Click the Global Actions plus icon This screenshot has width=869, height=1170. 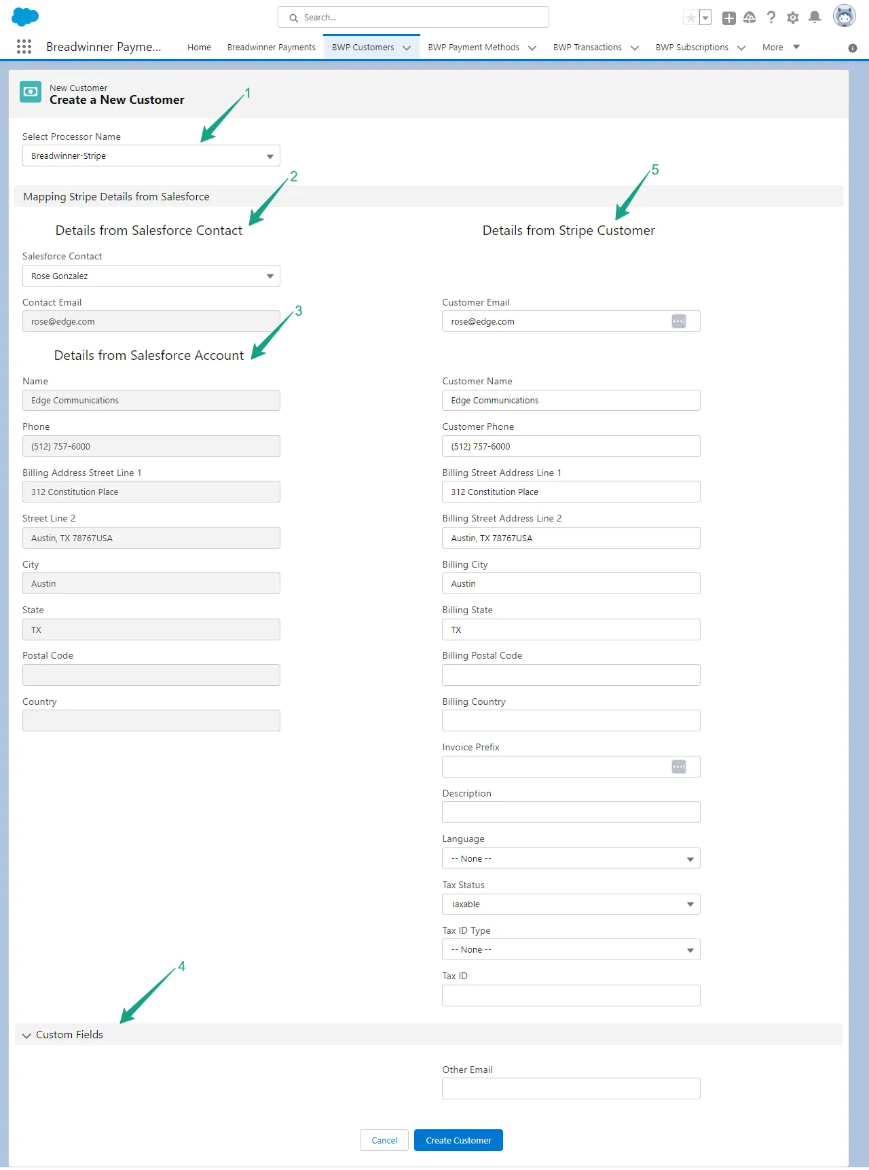click(729, 18)
